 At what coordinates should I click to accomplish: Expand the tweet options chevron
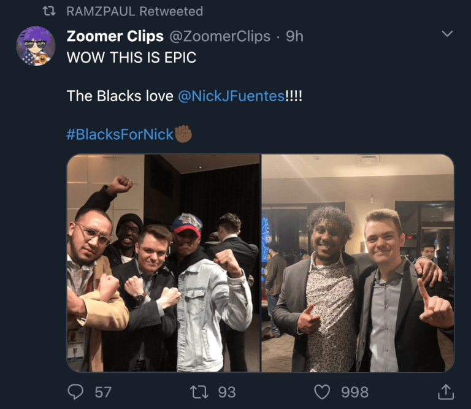tap(447, 34)
